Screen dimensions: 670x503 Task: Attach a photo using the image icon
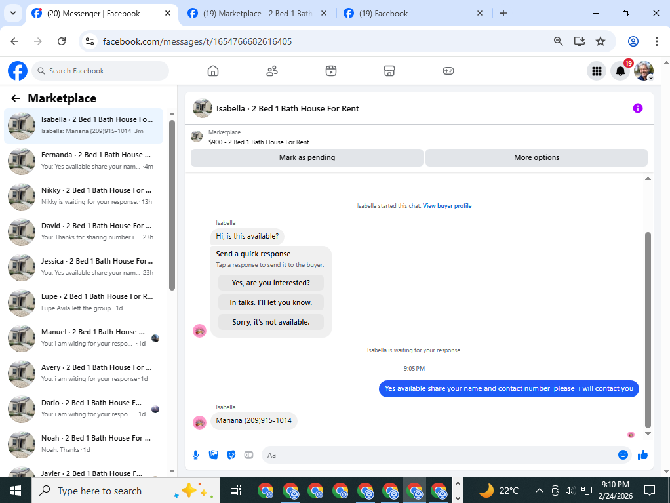[x=213, y=455]
